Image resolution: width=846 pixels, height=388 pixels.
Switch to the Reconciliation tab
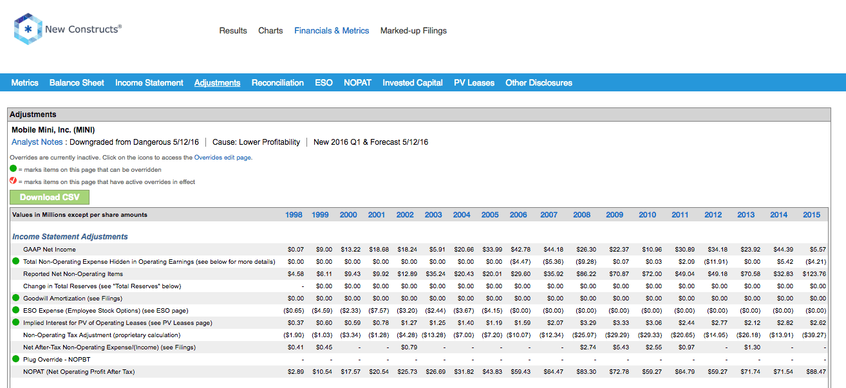coord(277,82)
